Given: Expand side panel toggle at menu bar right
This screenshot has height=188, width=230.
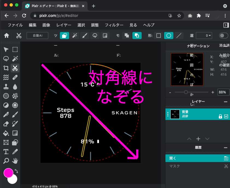Looking at the screenshot, I should pyautogui.click(x=226, y=25).
